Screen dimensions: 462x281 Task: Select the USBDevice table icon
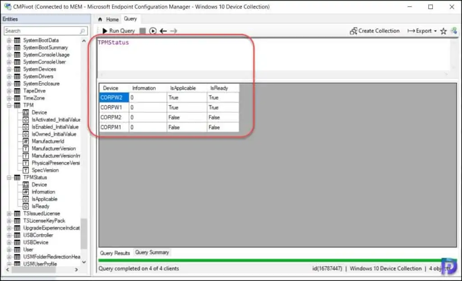tap(18, 242)
